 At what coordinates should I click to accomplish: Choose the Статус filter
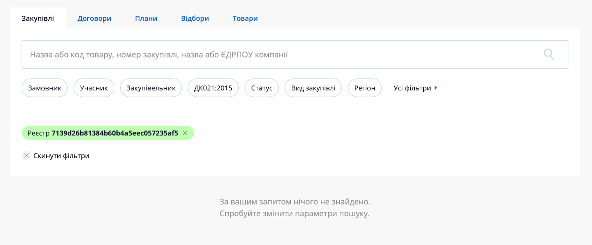(x=262, y=88)
